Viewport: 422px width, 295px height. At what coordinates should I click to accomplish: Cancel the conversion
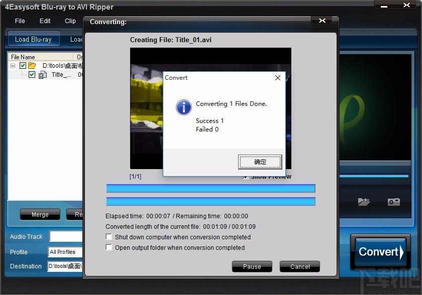click(x=300, y=266)
